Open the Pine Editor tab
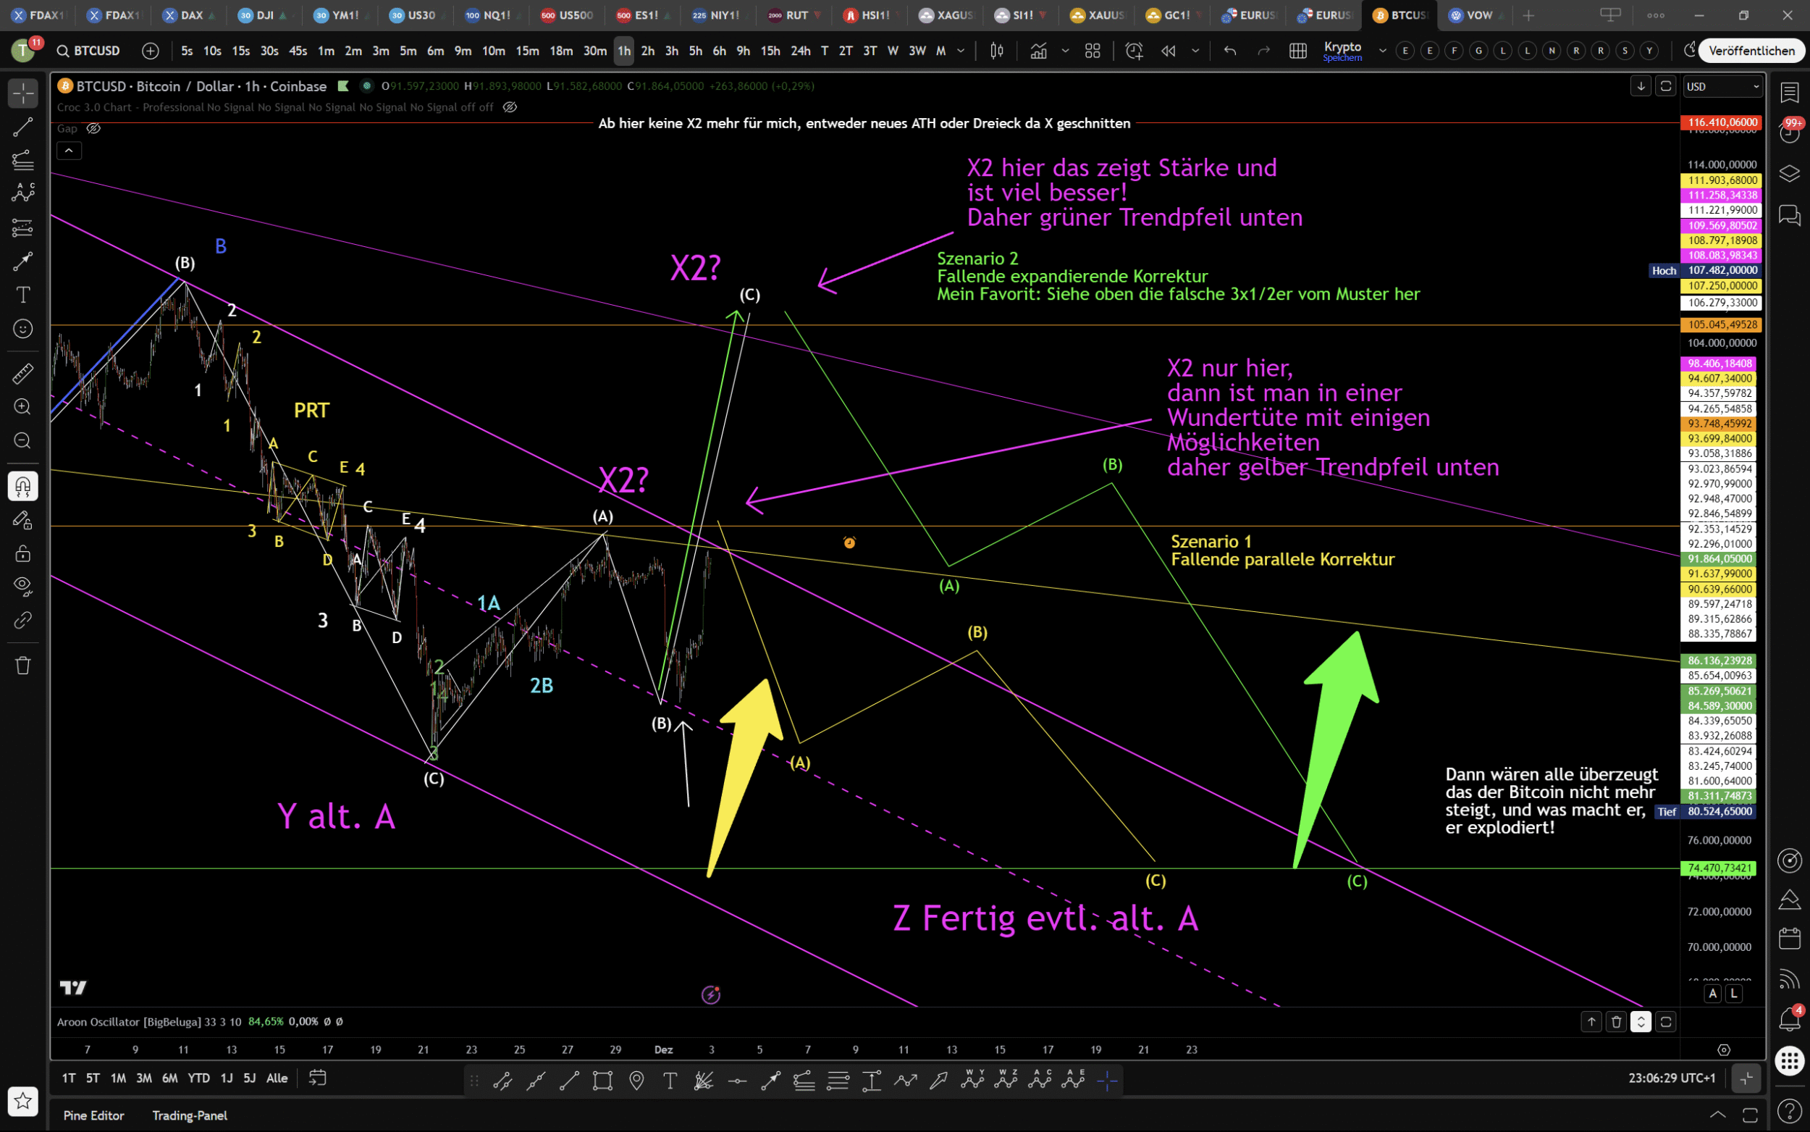 [x=93, y=1115]
